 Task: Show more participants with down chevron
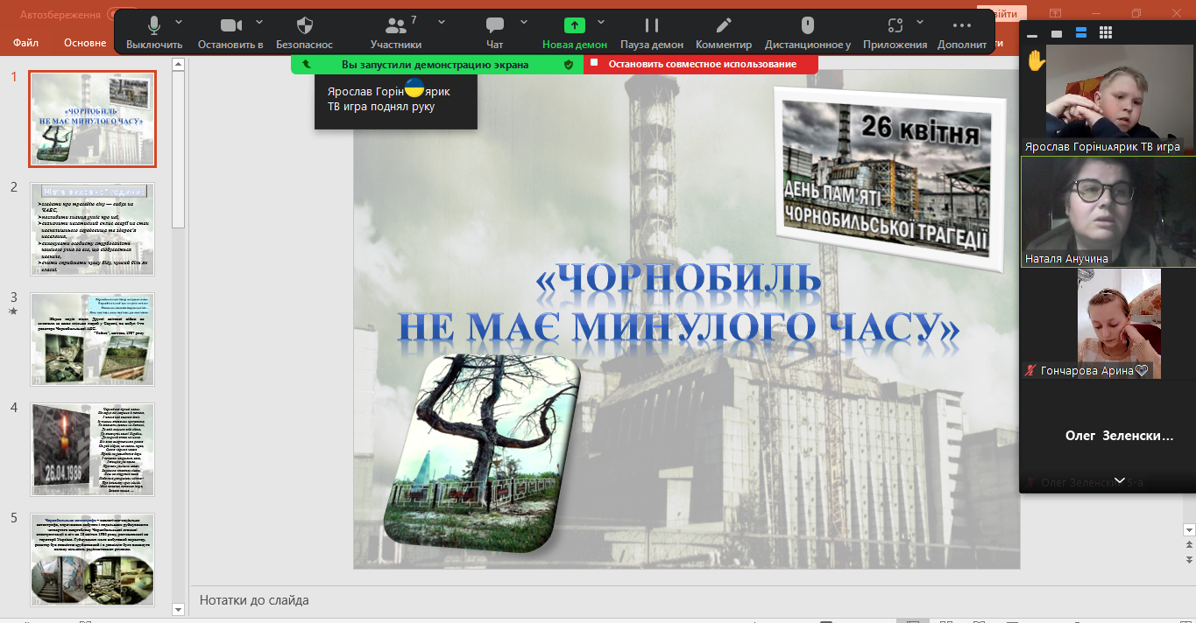[1120, 480]
